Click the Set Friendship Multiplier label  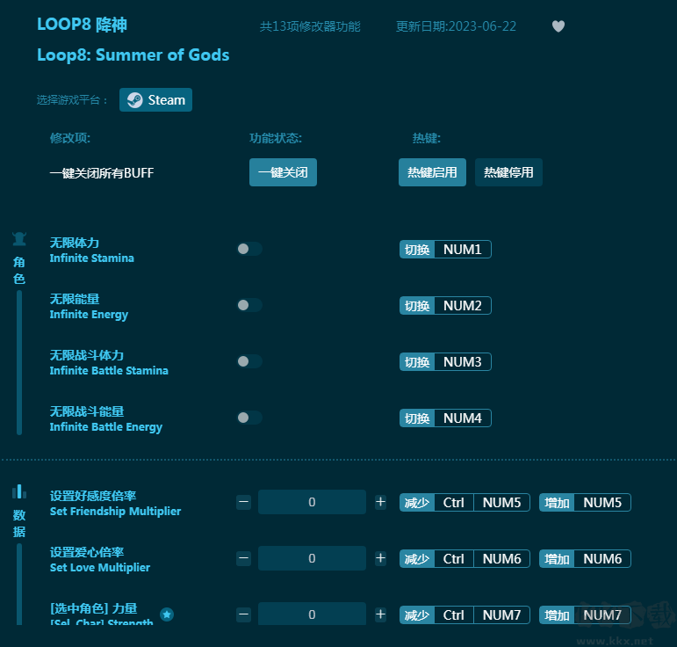pos(115,512)
